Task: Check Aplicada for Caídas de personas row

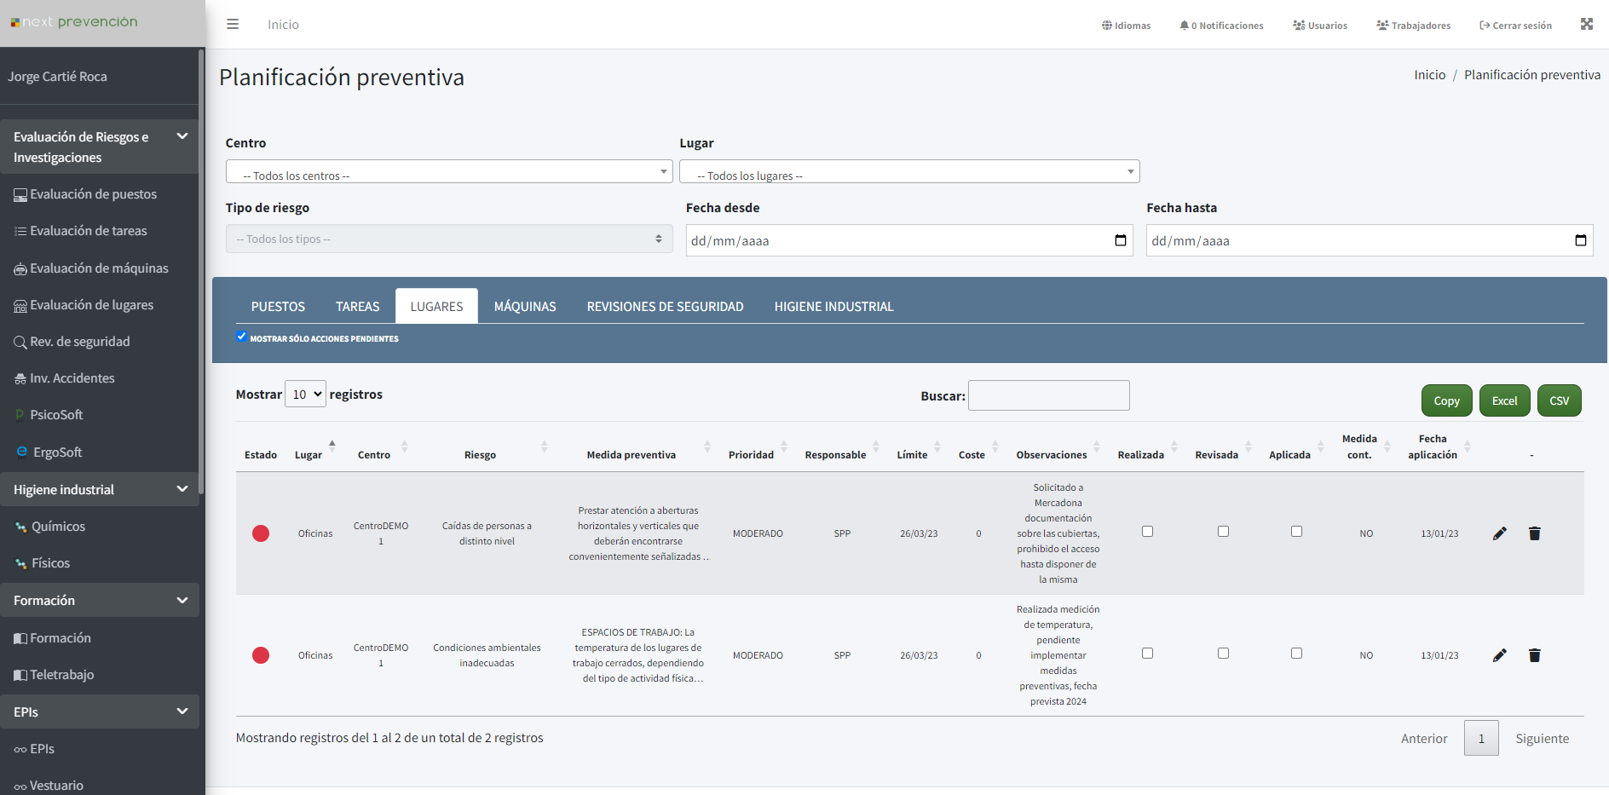Action: click(1296, 532)
